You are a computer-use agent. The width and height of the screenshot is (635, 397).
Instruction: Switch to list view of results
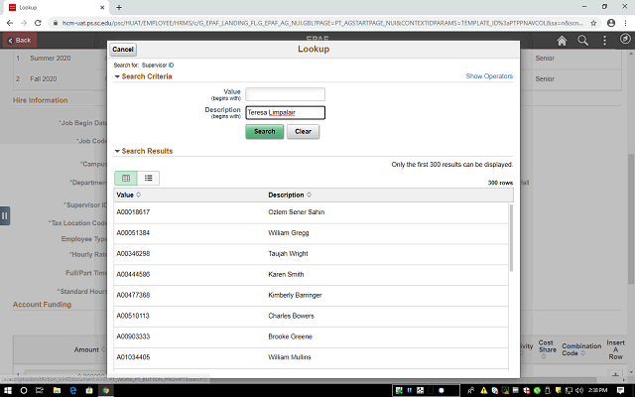click(148, 178)
